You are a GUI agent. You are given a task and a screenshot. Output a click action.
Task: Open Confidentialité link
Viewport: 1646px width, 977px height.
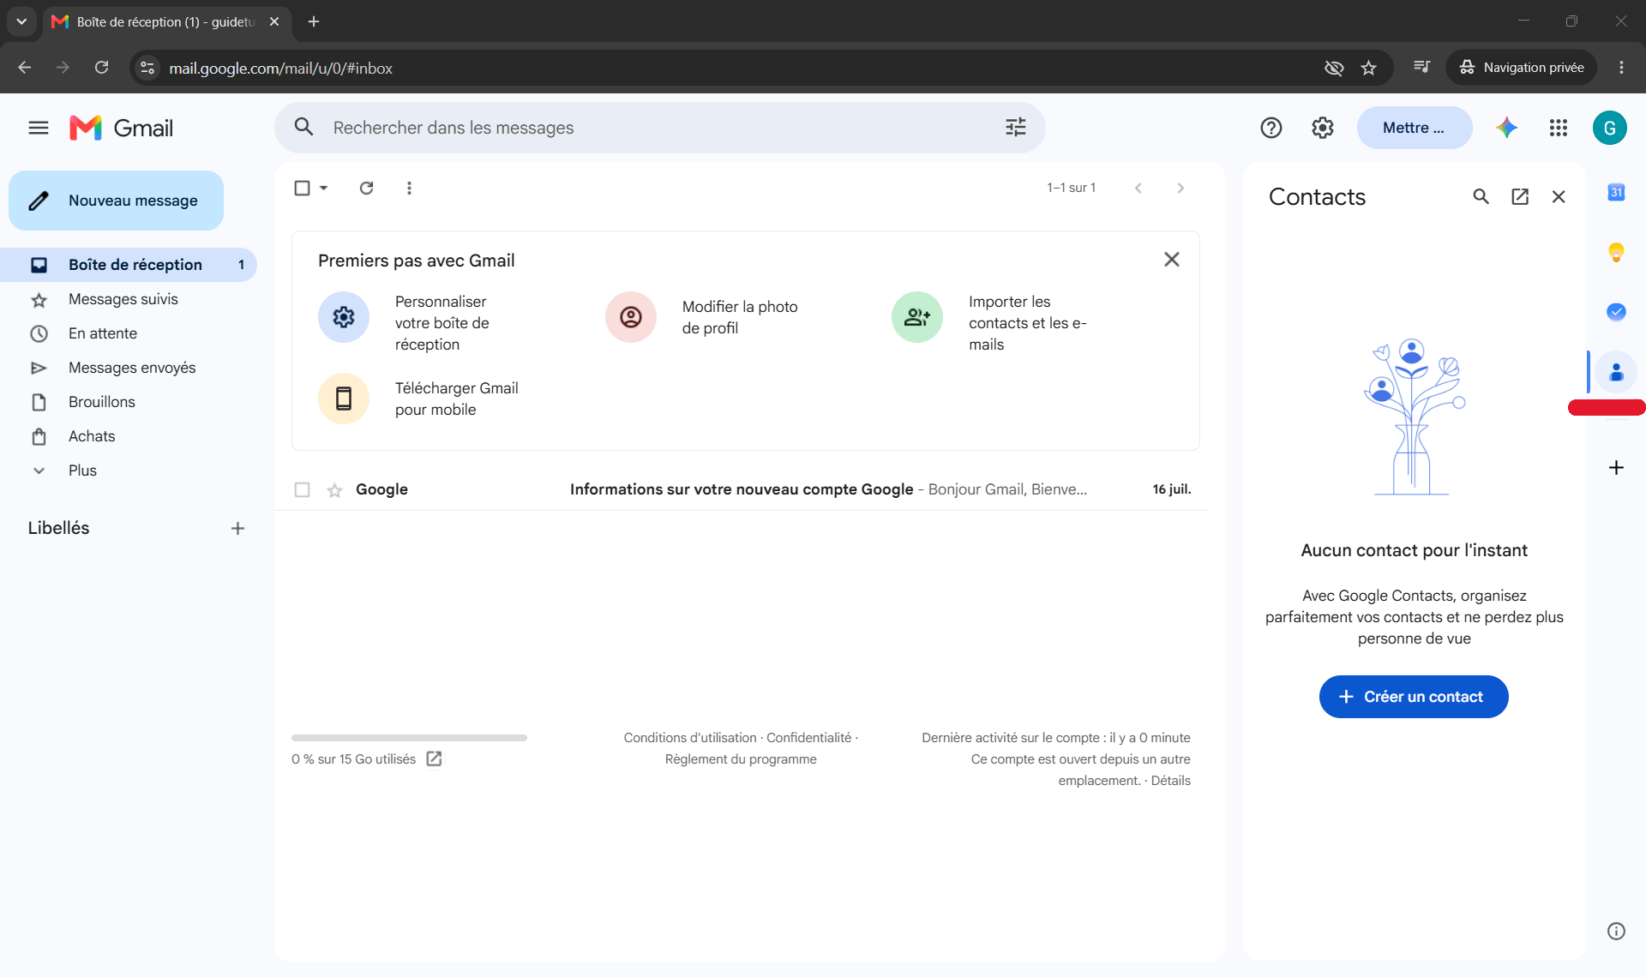[x=808, y=738]
